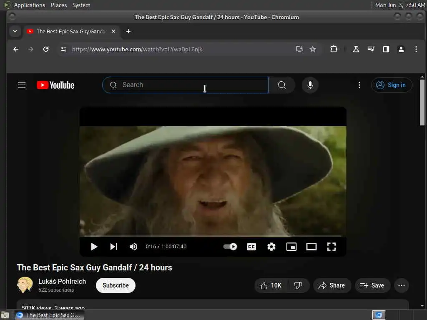This screenshot has height=320, width=427.
Task: Go to YouTube home via logo
Action: pyautogui.click(x=55, y=85)
